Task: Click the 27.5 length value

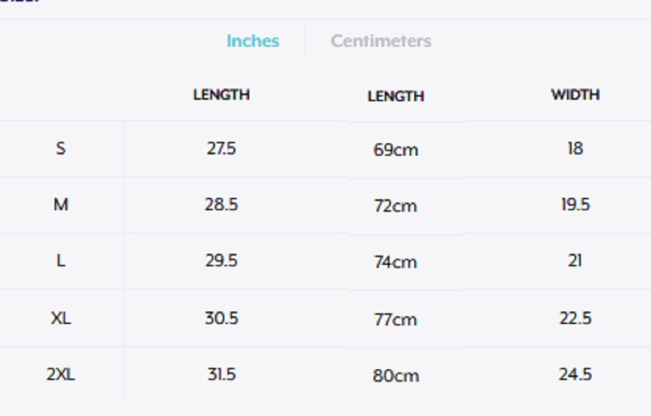Action: point(221,149)
